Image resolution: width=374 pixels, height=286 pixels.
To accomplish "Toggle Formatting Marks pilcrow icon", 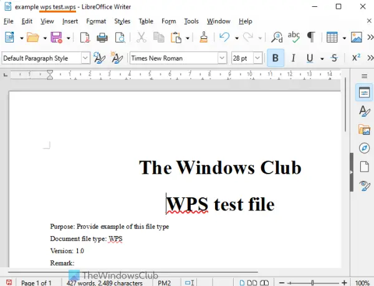I will tap(311, 37).
